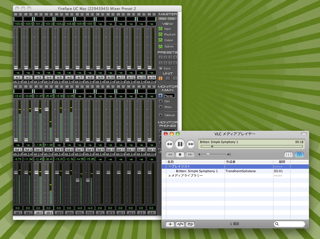Collapse the プレイリスト tree item
This screenshot has height=239, width=320.
[x=170, y=166]
